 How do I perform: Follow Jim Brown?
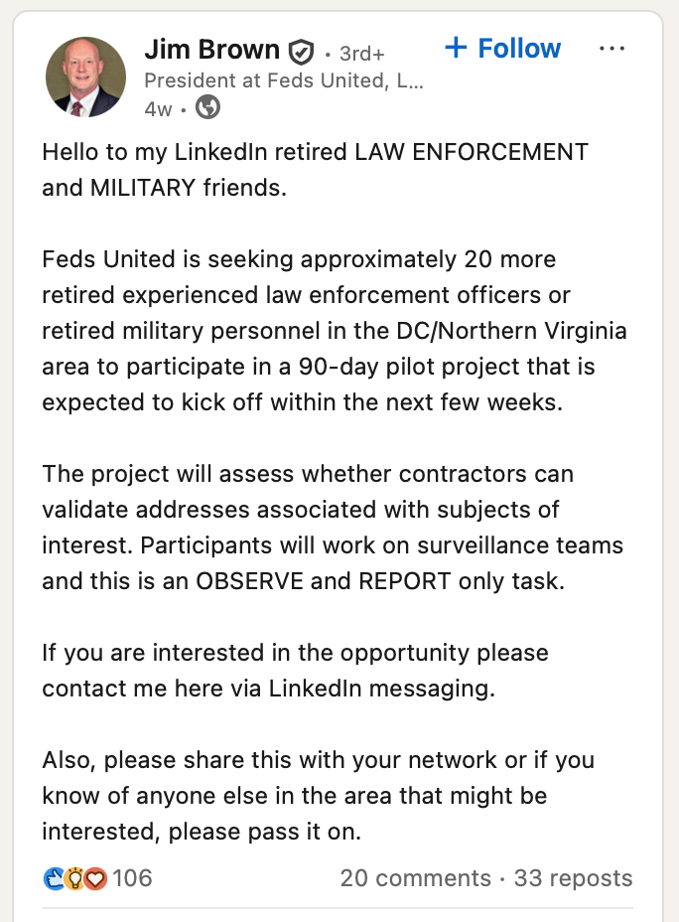tap(502, 49)
